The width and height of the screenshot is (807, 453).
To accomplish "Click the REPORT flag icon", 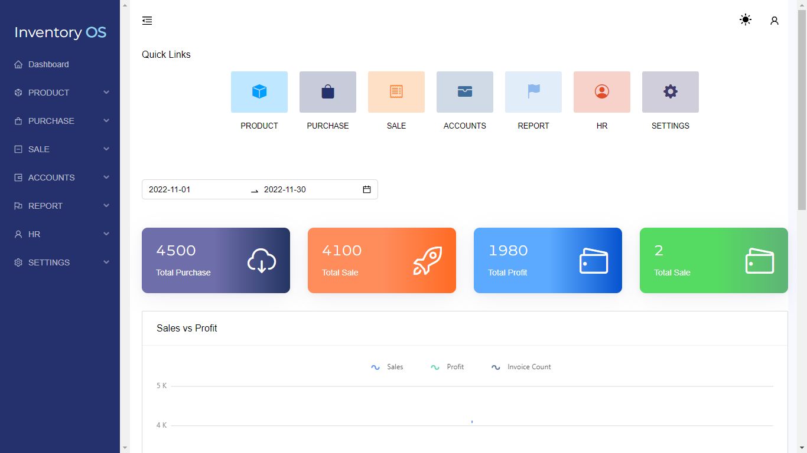I will [533, 92].
